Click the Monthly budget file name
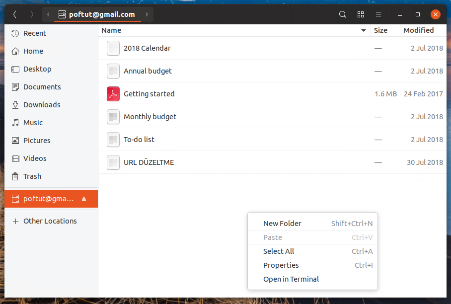The width and height of the screenshot is (451, 304). coord(150,117)
